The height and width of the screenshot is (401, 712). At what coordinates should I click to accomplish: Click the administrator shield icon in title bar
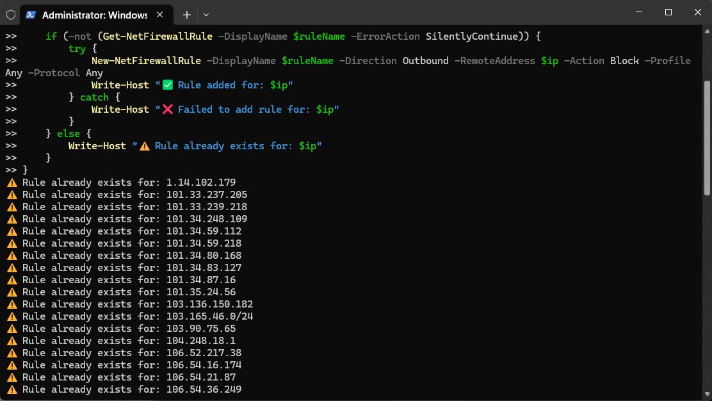(10, 14)
